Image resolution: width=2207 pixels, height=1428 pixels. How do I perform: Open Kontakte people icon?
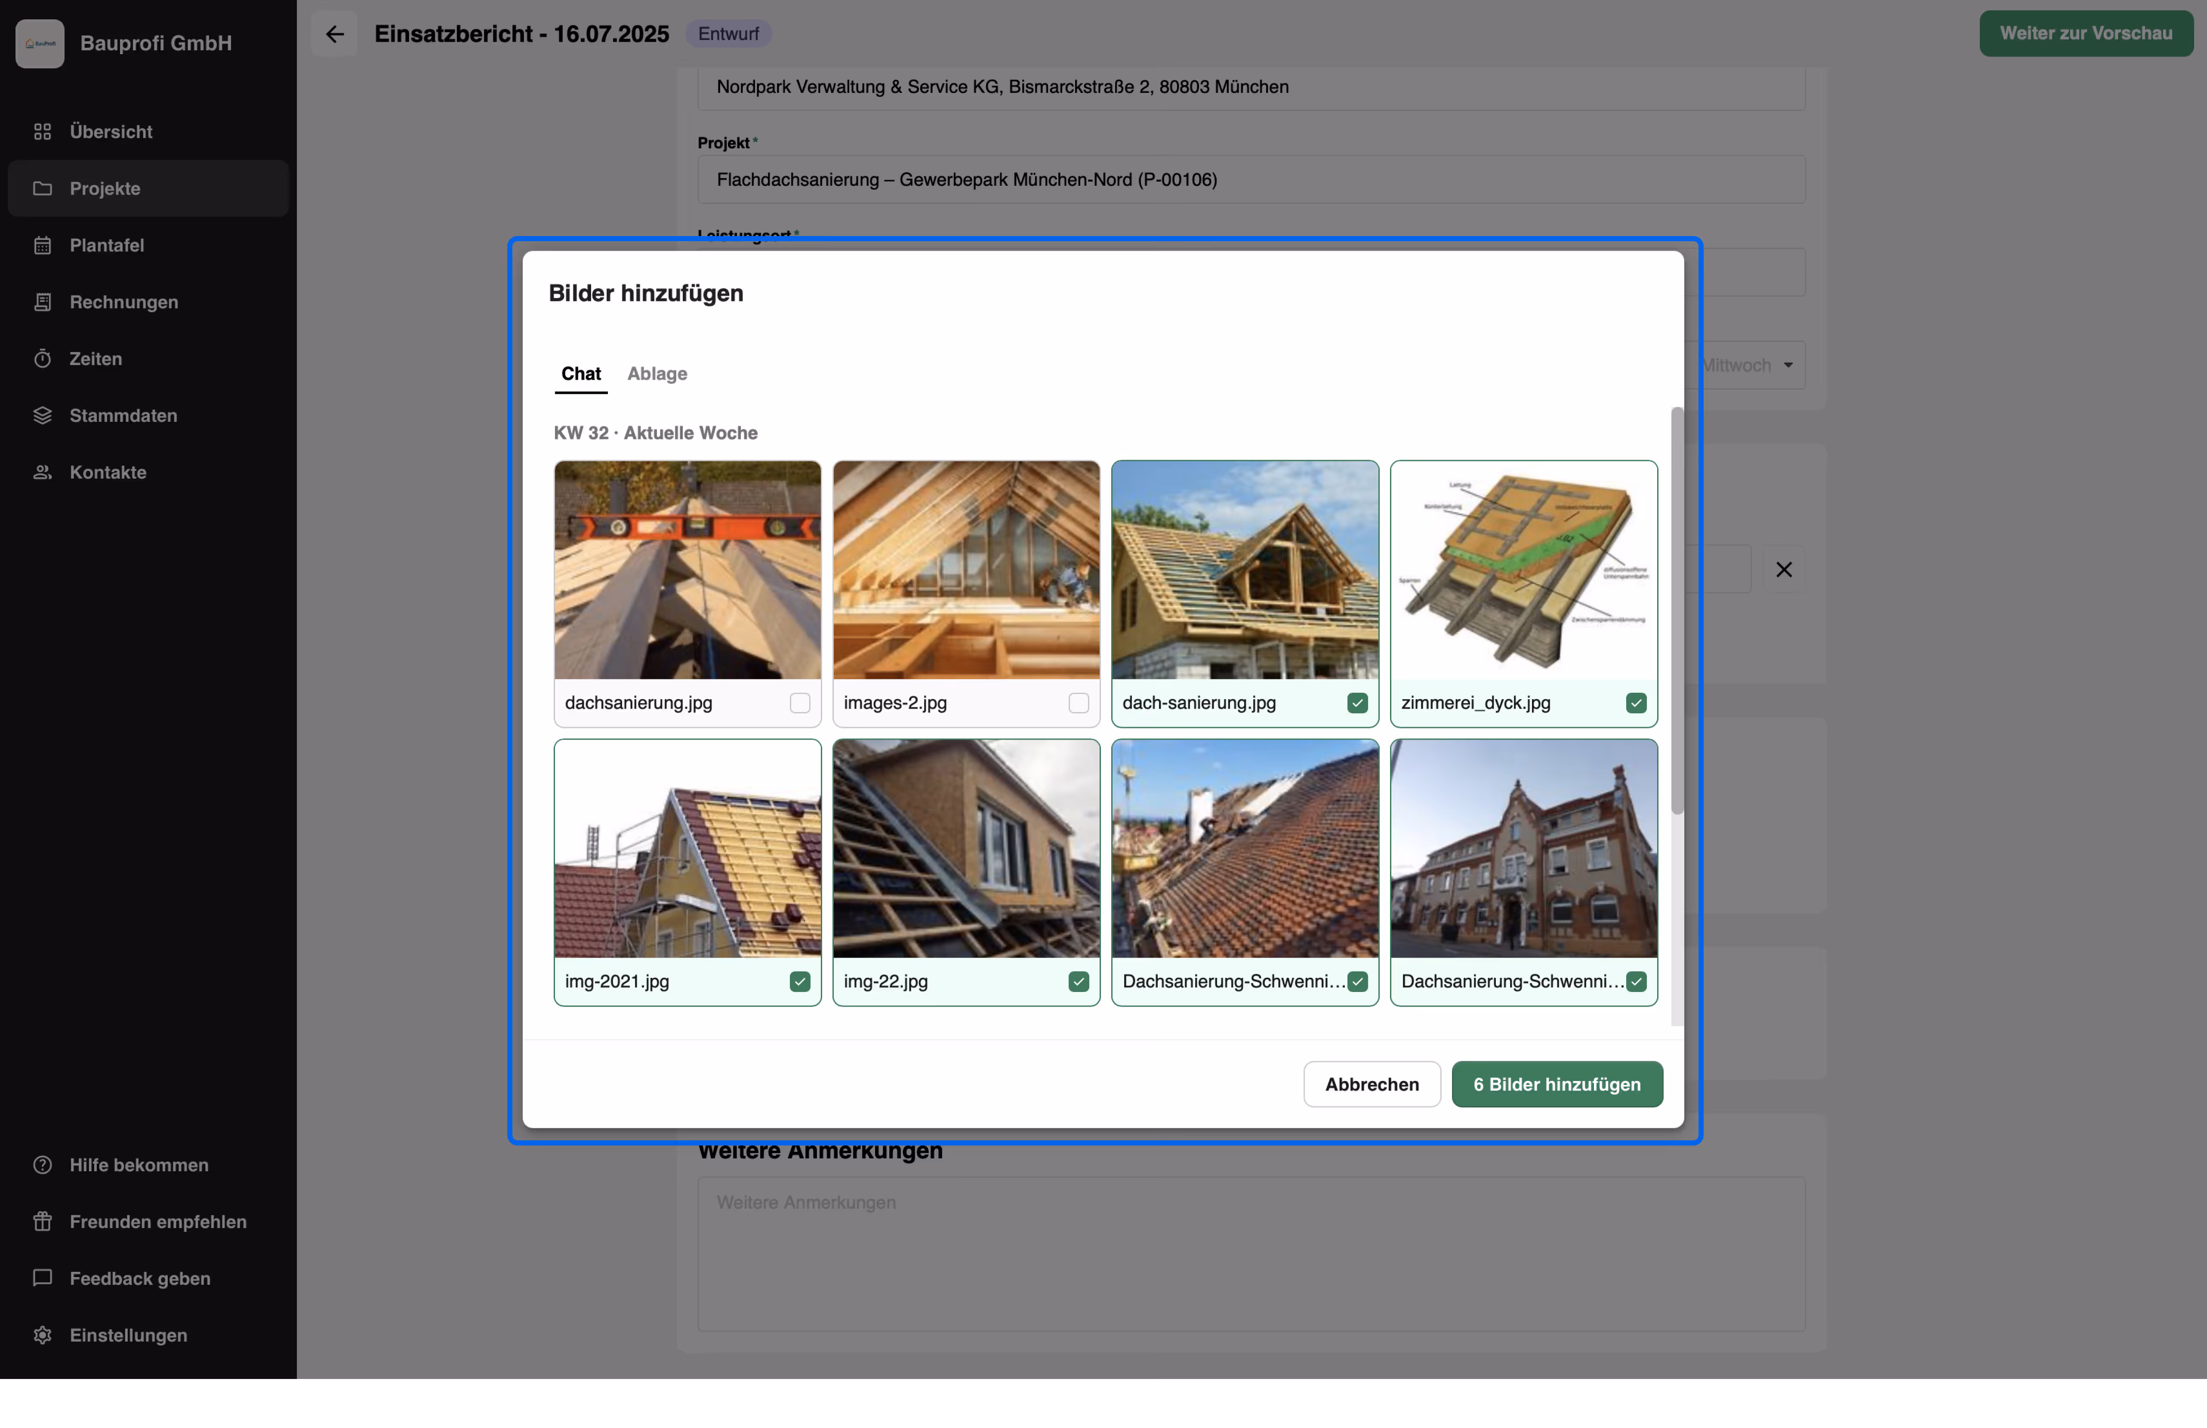pyautogui.click(x=43, y=473)
